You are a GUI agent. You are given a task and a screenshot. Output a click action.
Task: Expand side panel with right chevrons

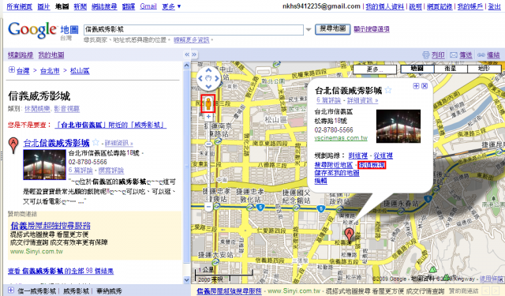pos(194,54)
